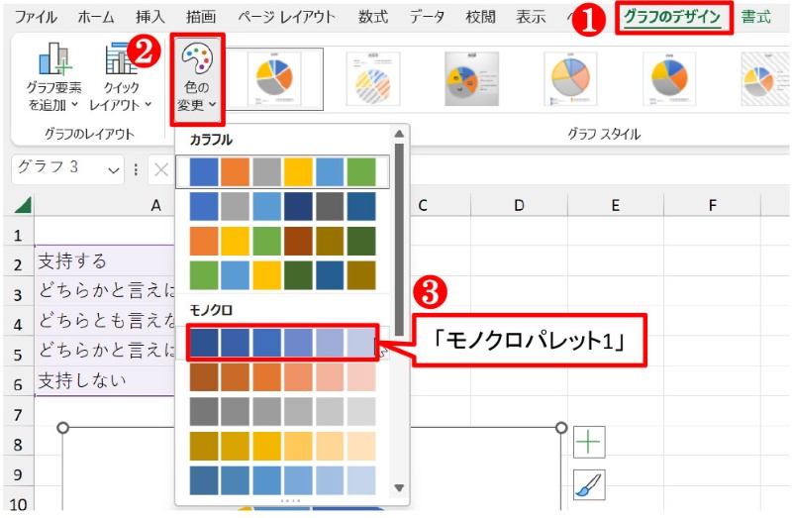Switch to the 描画 tab
Viewport: 792px width, 518px height.
point(201,17)
